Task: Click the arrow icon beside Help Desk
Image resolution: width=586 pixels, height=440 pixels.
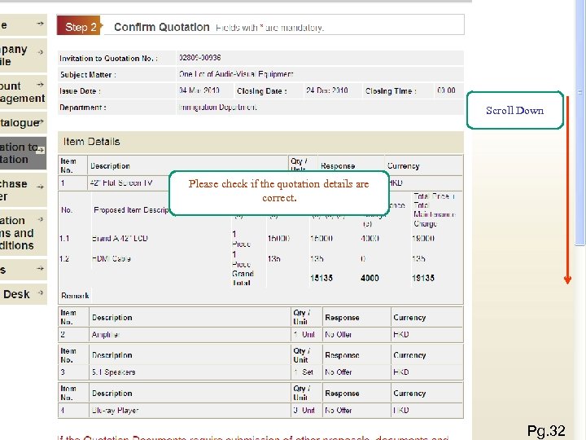Action: [x=41, y=293]
